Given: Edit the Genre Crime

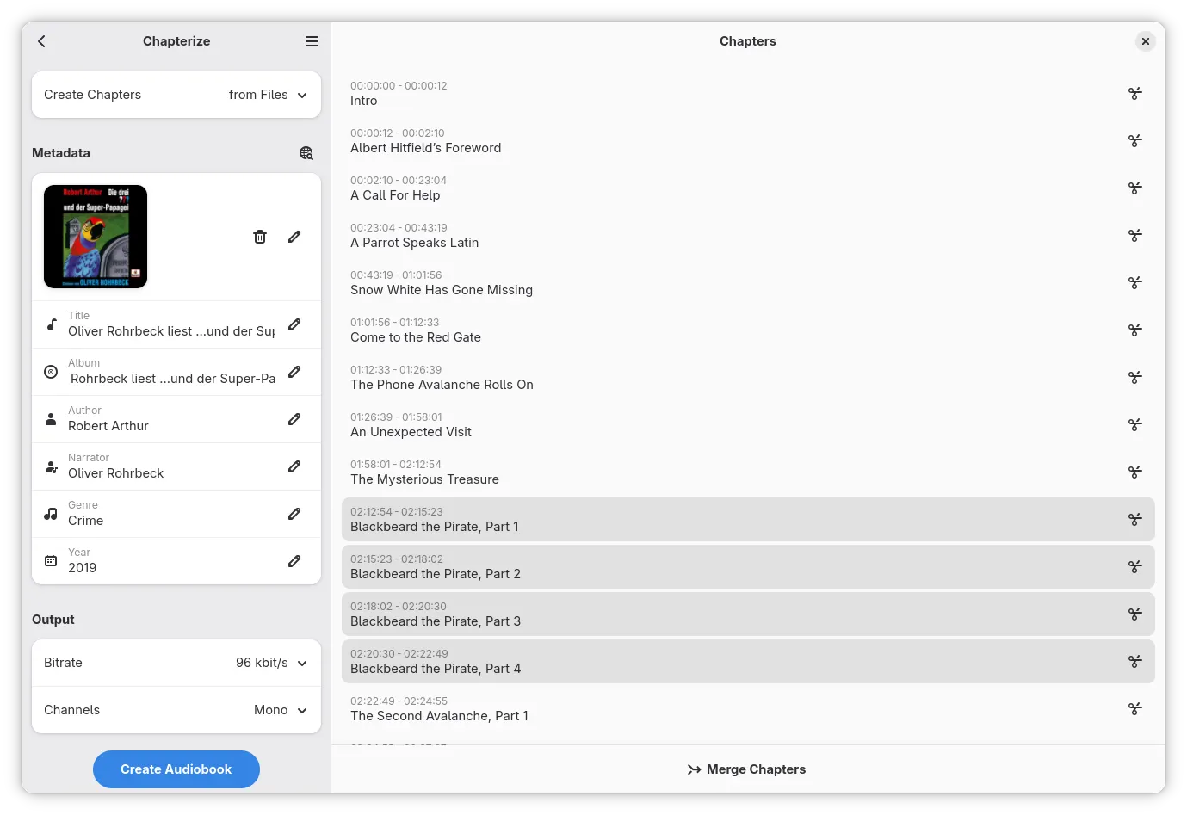Looking at the screenshot, I should coord(294,514).
